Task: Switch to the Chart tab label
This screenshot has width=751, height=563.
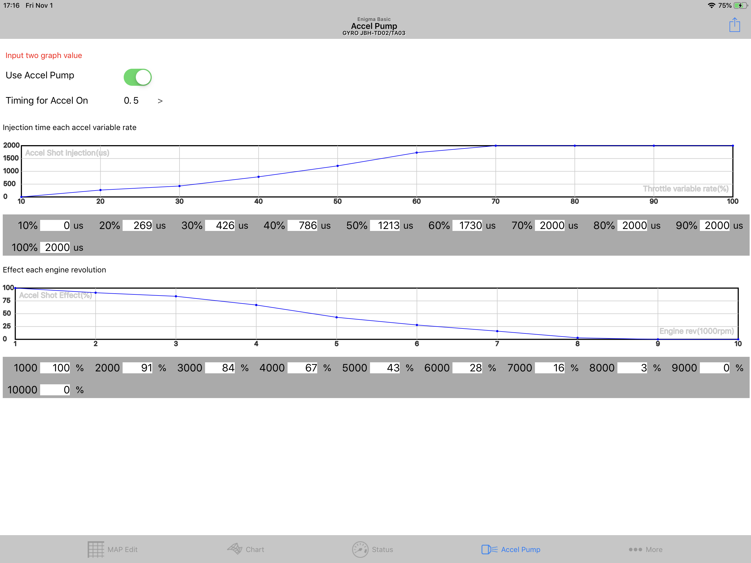Action: pyautogui.click(x=255, y=549)
